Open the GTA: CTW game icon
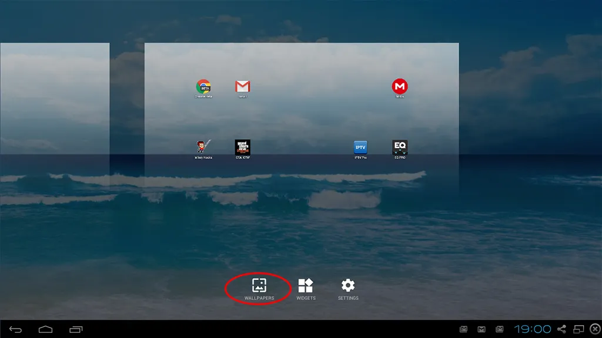 (243, 147)
